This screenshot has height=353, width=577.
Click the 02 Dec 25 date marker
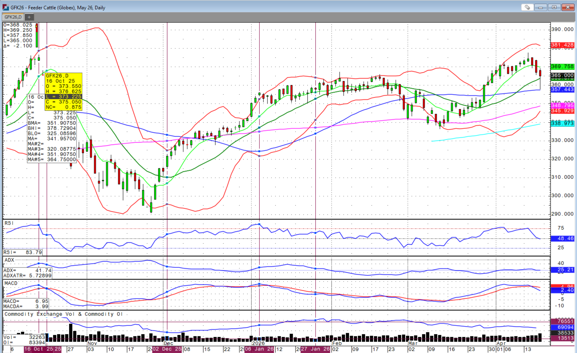(167, 349)
